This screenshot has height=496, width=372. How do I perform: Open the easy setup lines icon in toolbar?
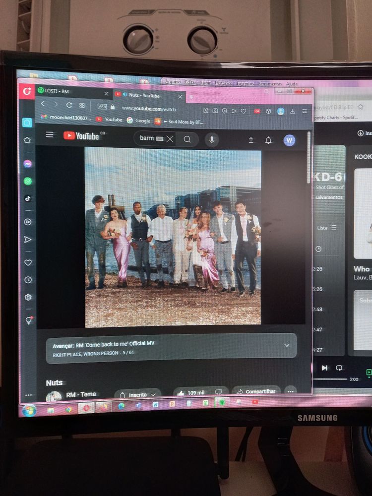click(305, 111)
